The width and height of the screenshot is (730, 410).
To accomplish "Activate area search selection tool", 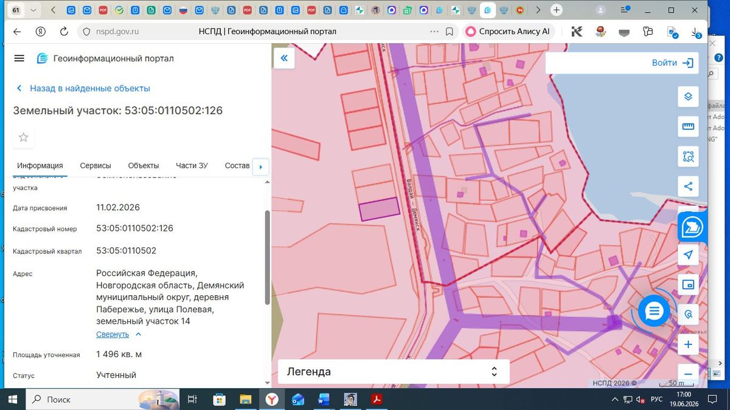I will (x=688, y=157).
